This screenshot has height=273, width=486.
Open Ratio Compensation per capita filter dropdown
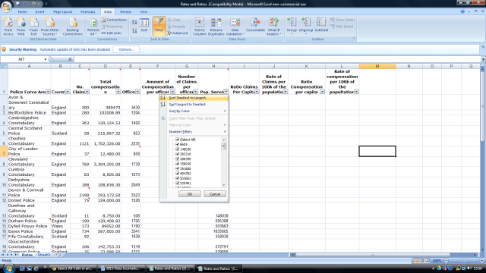click(322, 92)
